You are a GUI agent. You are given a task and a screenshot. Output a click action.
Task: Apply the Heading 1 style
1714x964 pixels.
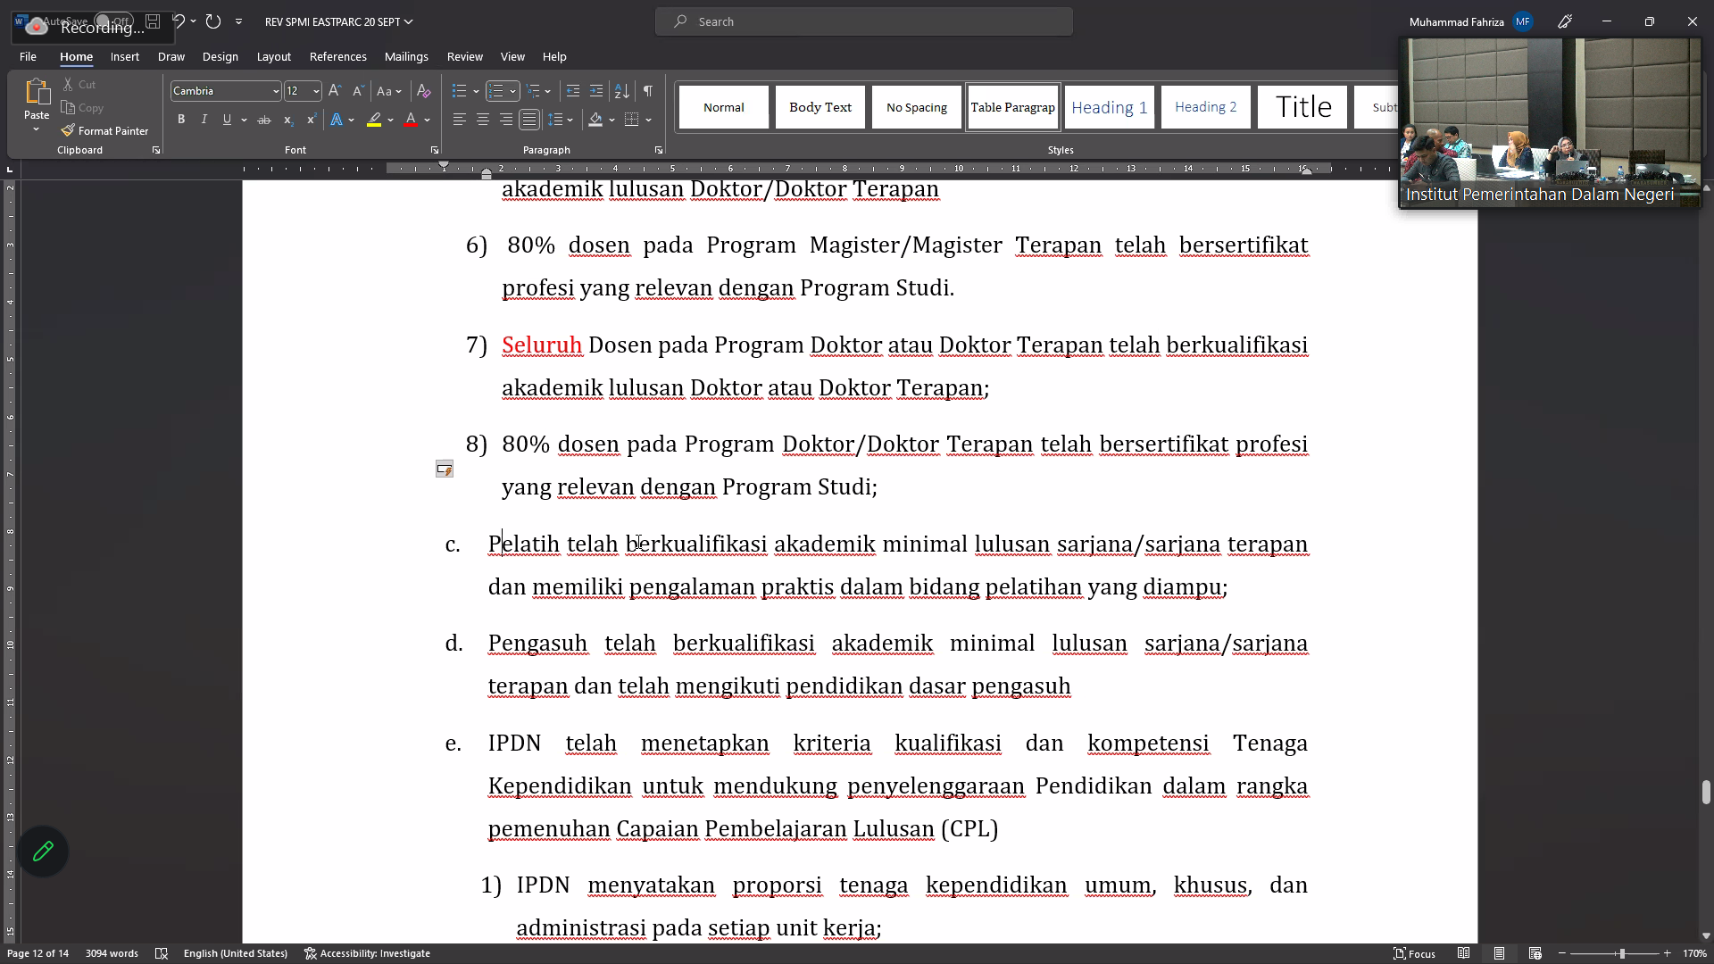coord(1110,107)
